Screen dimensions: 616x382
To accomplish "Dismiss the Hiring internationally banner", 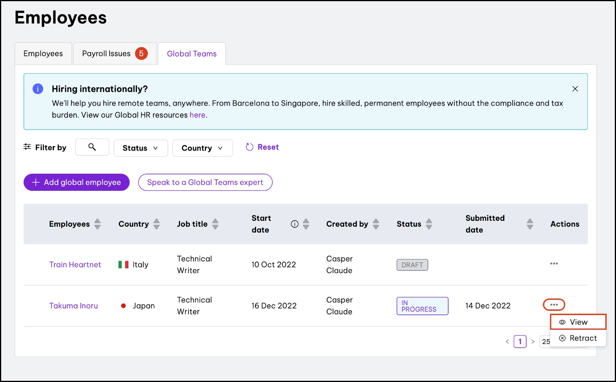I will coord(575,89).
